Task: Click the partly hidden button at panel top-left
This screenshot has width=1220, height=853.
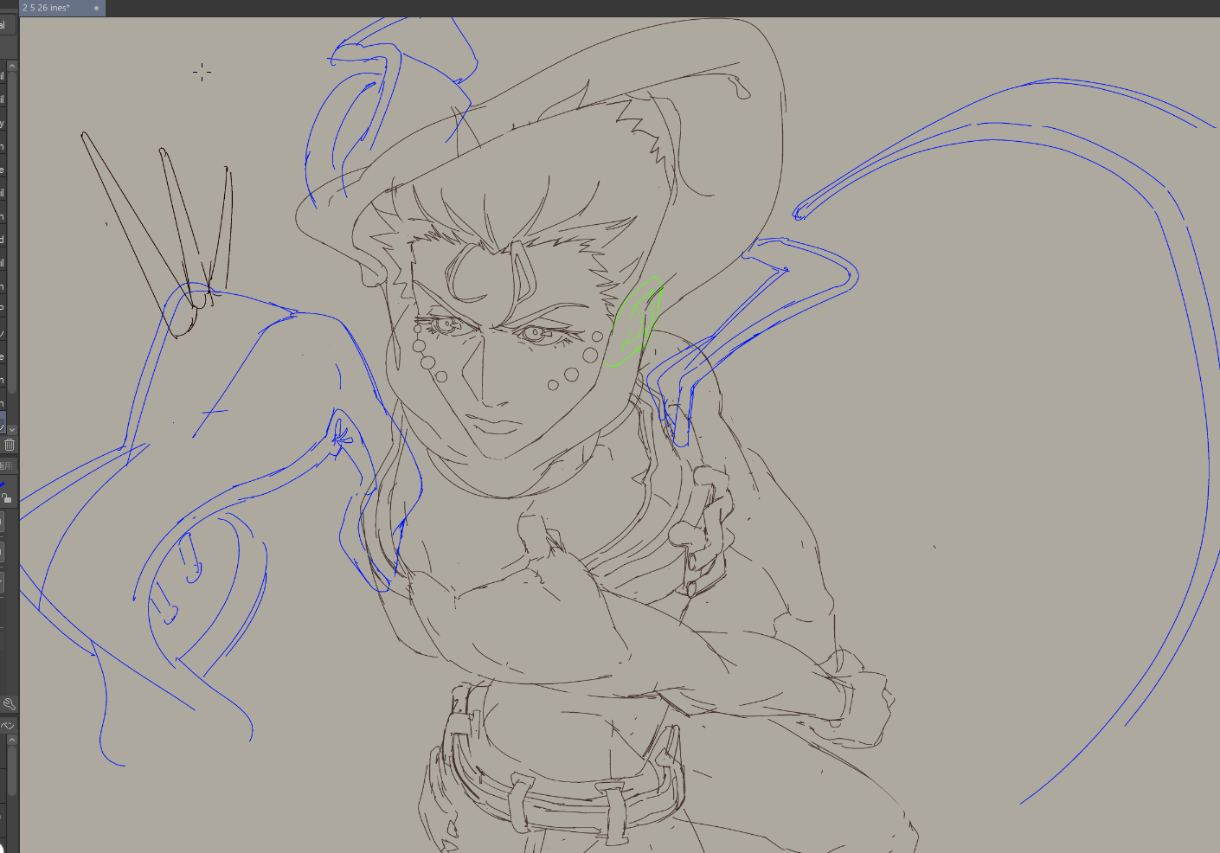Action: click(x=3, y=25)
